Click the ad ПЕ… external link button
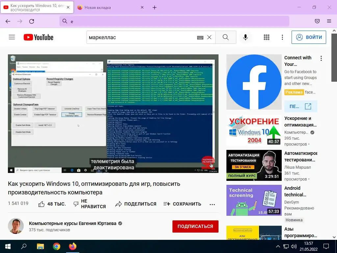The height and width of the screenshot is (253, 337). [301, 106]
